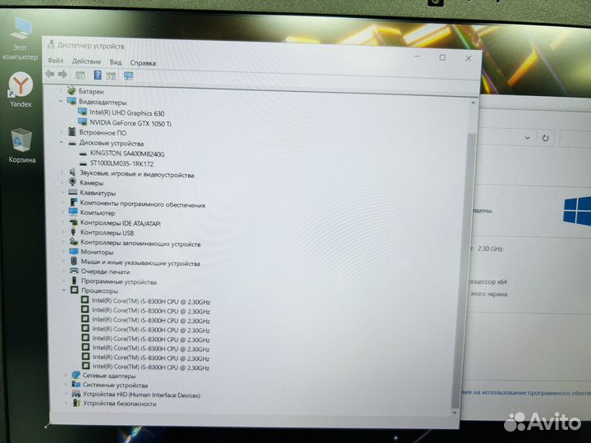591x443 pixels.
Task: Select Intel(R) UHD Graphics 630 adapter
Action: click(x=126, y=112)
